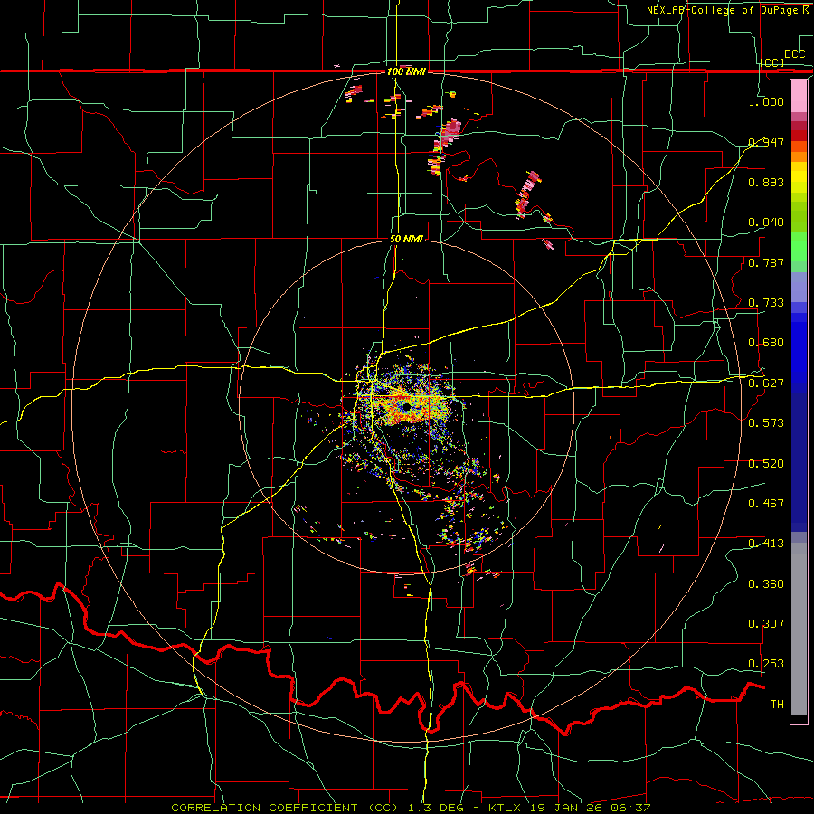The width and height of the screenshot is (814, 814).
Task: Select the 0.787 legend value
Action: tap(766, 262)
